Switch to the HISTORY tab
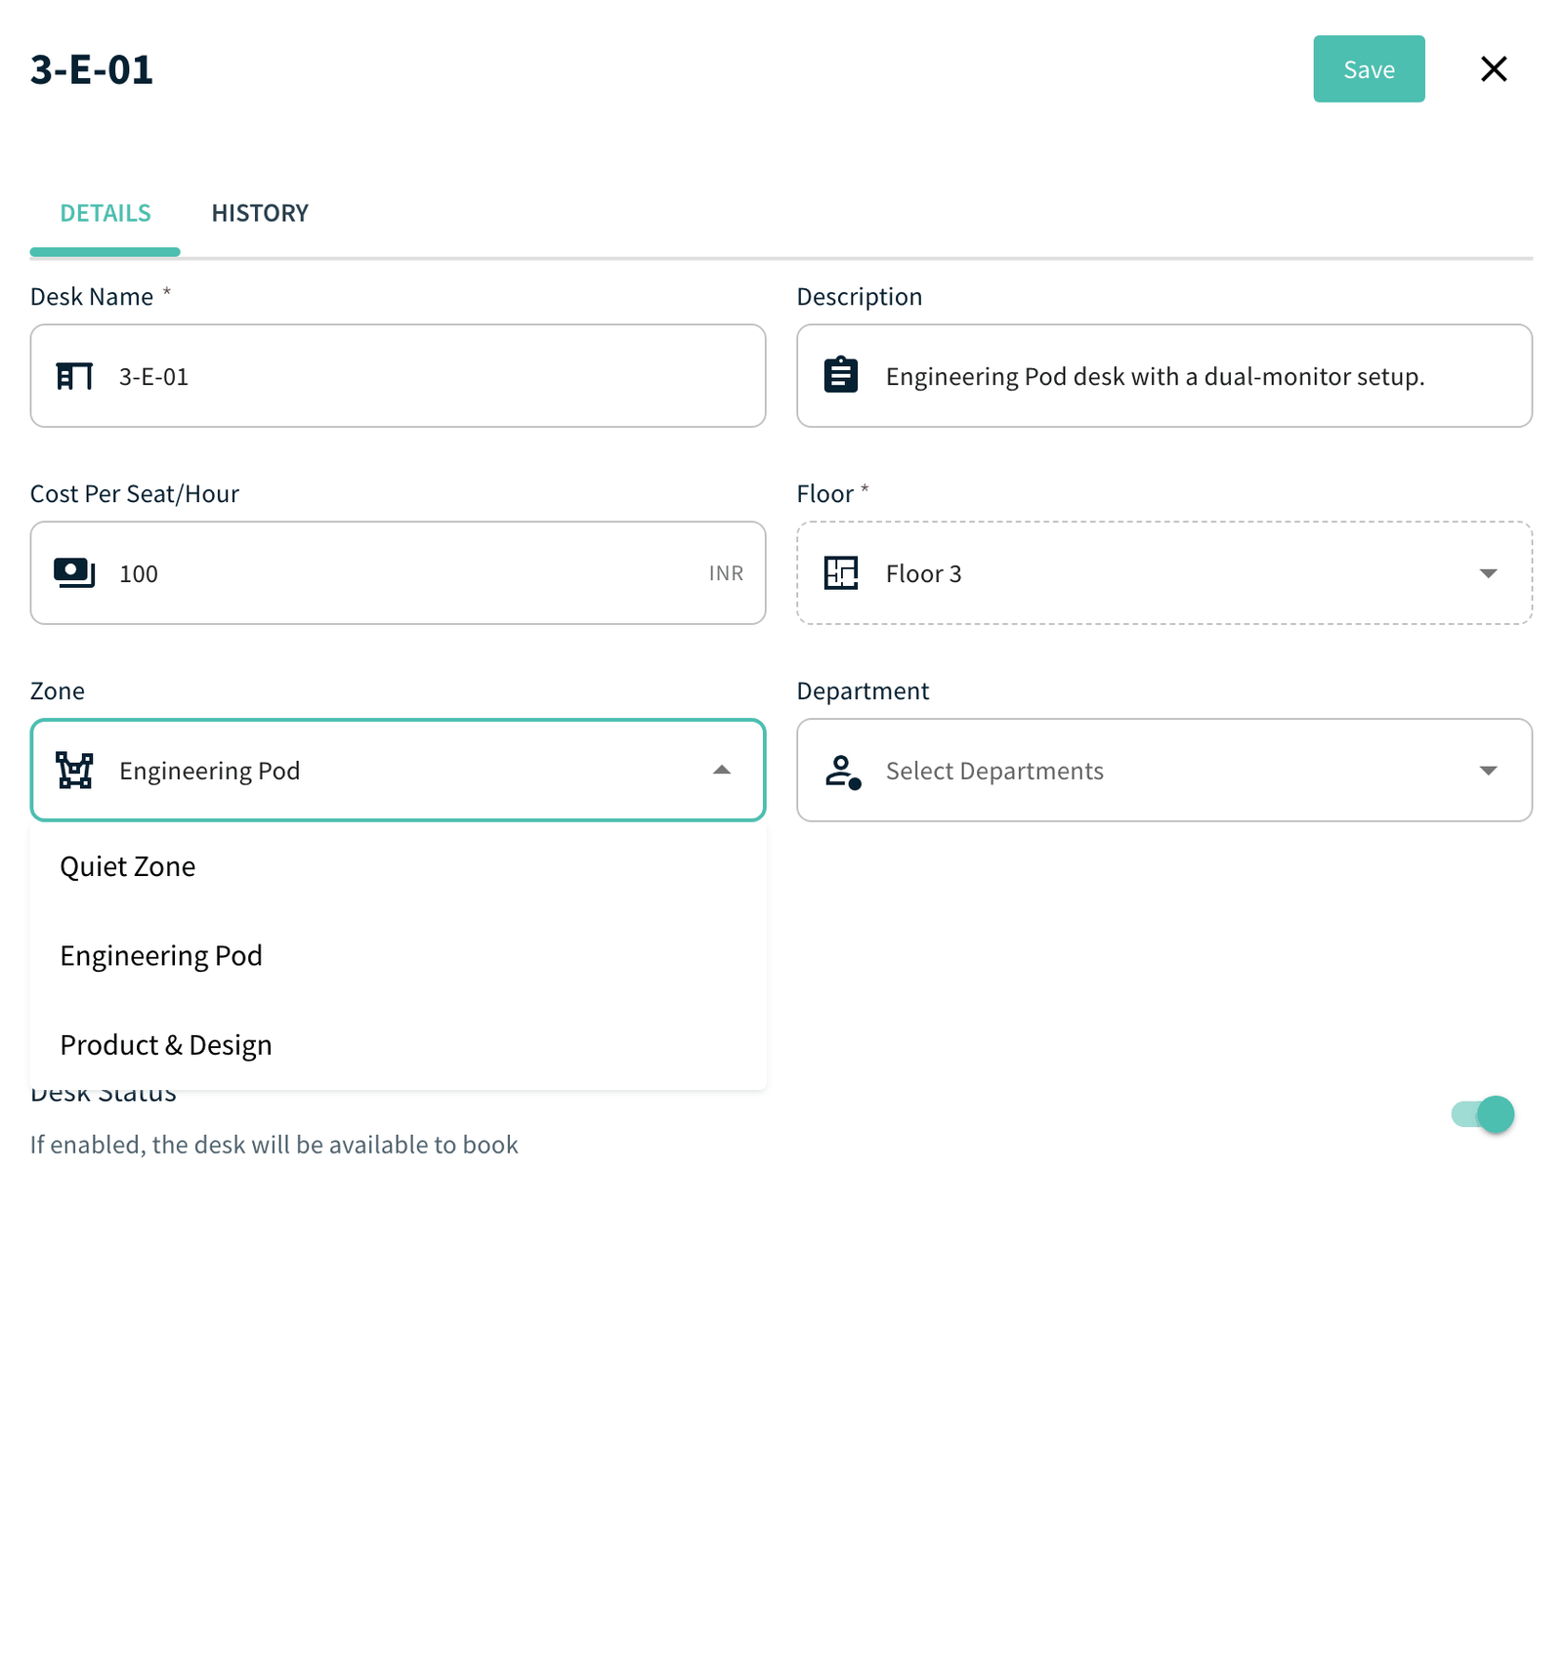 [260, 213]
